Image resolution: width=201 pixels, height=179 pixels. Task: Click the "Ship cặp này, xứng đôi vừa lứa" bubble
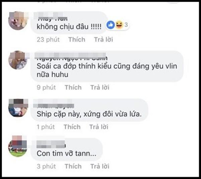click(89, 110)
